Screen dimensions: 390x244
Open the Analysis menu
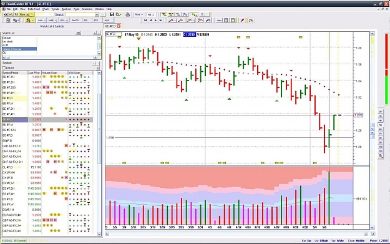coord(66,9)
